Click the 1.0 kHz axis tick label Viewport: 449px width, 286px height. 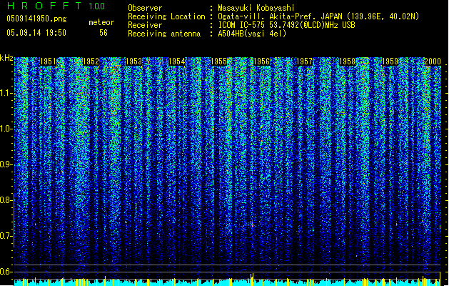pos(6,129)
